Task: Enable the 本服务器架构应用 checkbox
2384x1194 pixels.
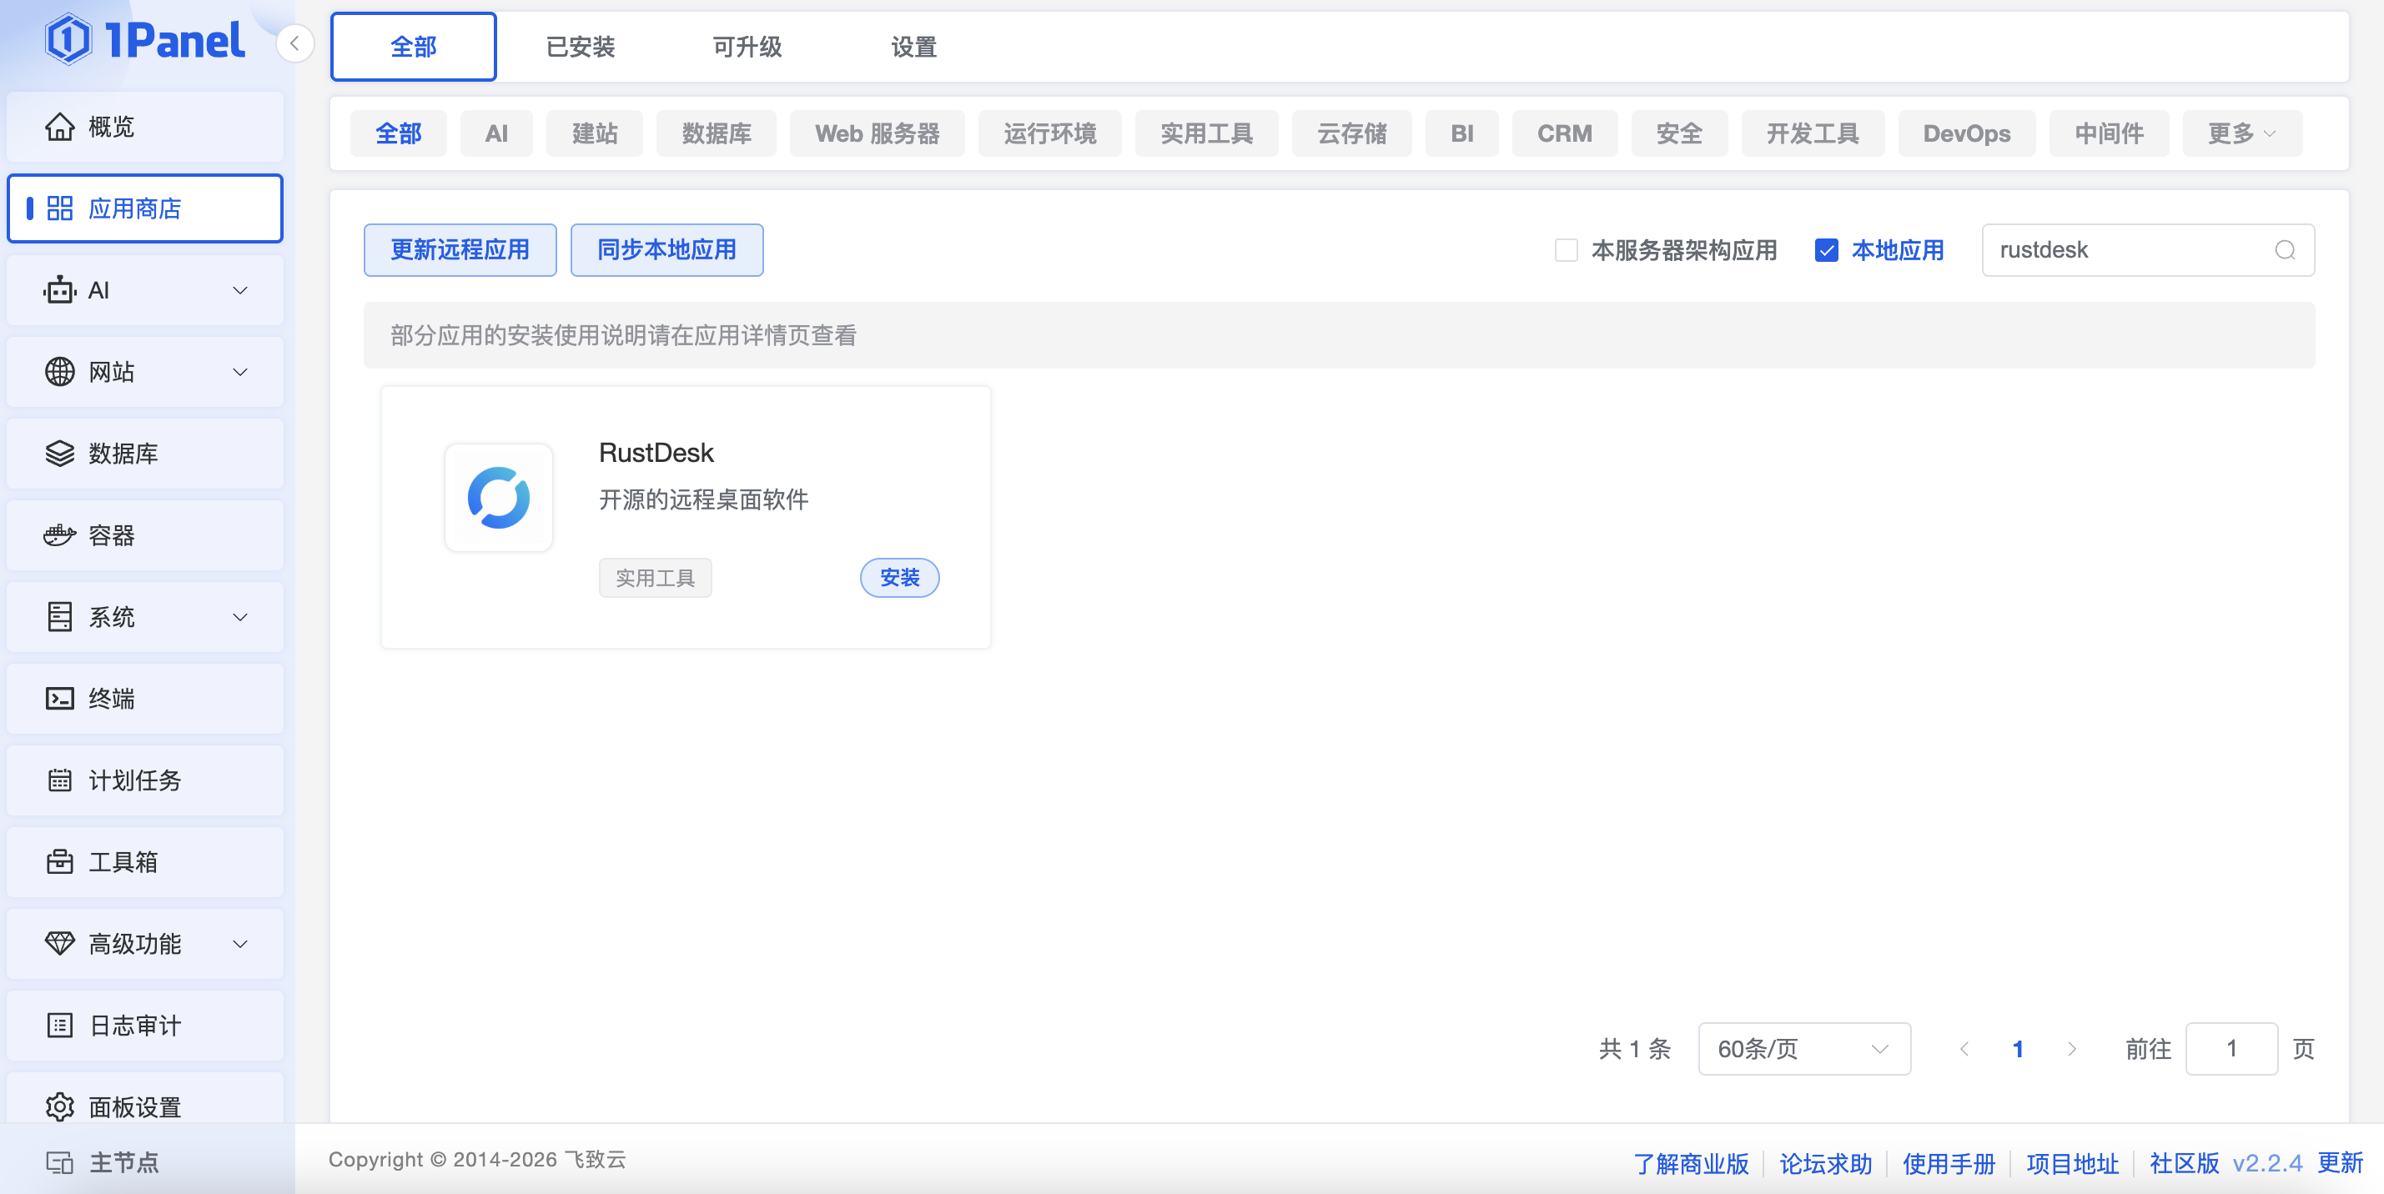Action: pyautogui.click(x=1566, y=249)
